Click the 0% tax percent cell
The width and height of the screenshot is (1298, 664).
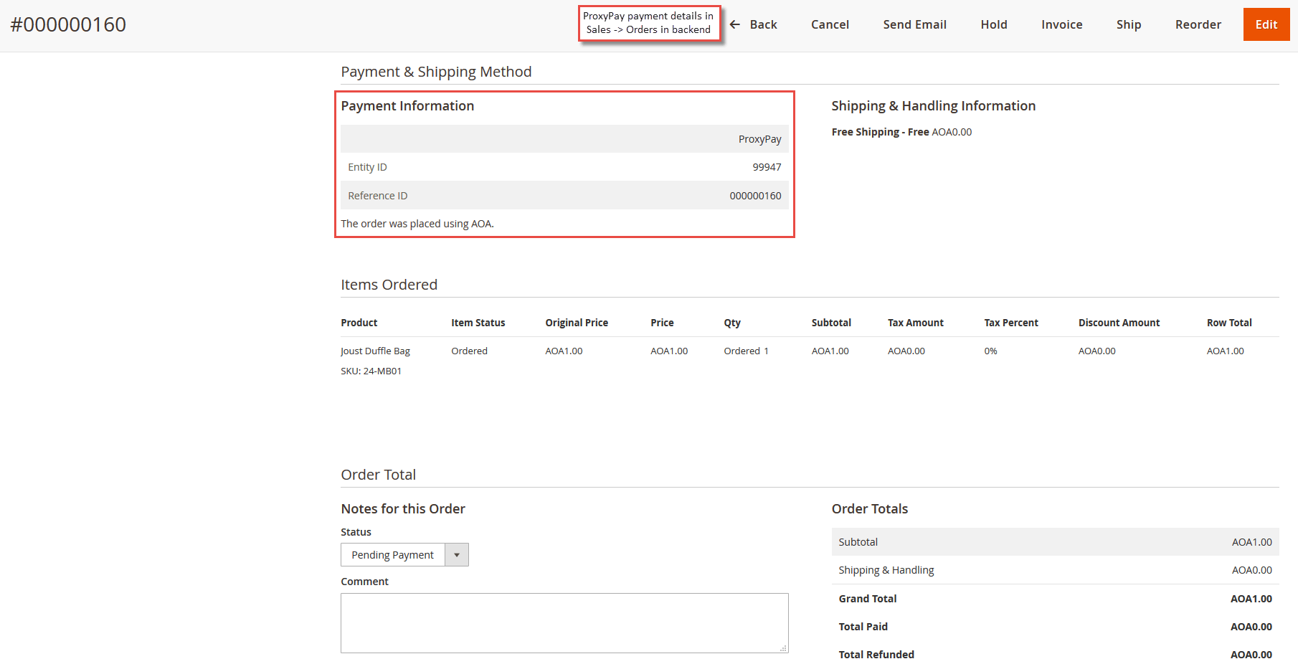click(990, 351)
